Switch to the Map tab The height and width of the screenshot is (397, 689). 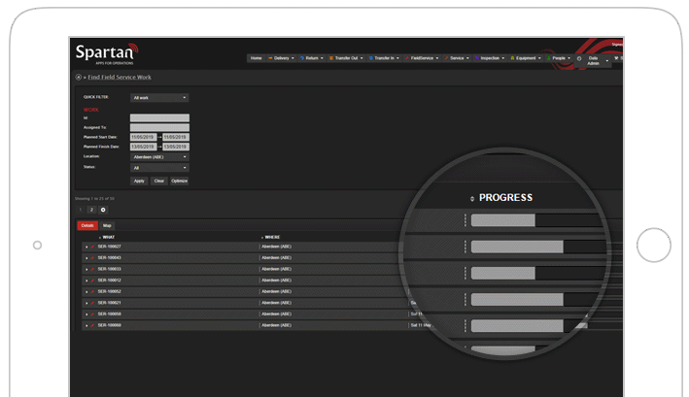pyautogui.click(x=107, y=225)
